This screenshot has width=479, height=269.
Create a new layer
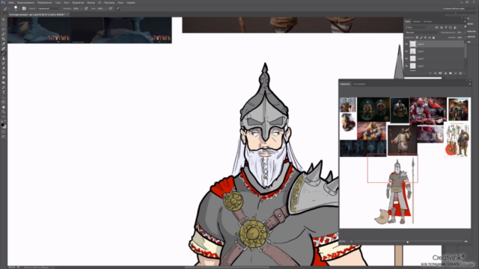tap(456, 73)
